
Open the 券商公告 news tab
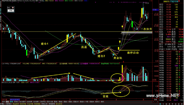pyautogui.click(x=45, y=104)
